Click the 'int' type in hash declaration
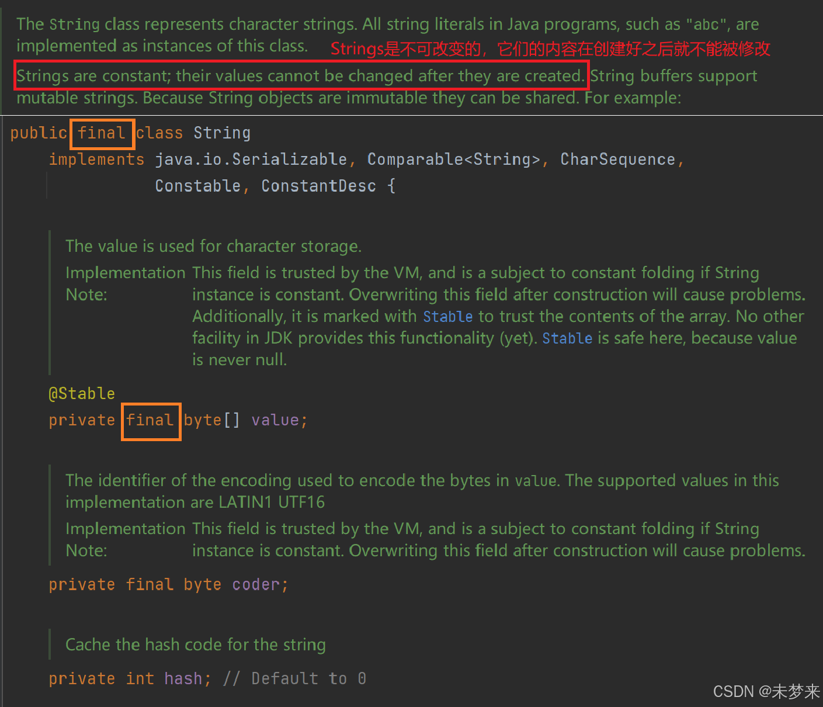The image size is (823, 707). pos(140,679)
